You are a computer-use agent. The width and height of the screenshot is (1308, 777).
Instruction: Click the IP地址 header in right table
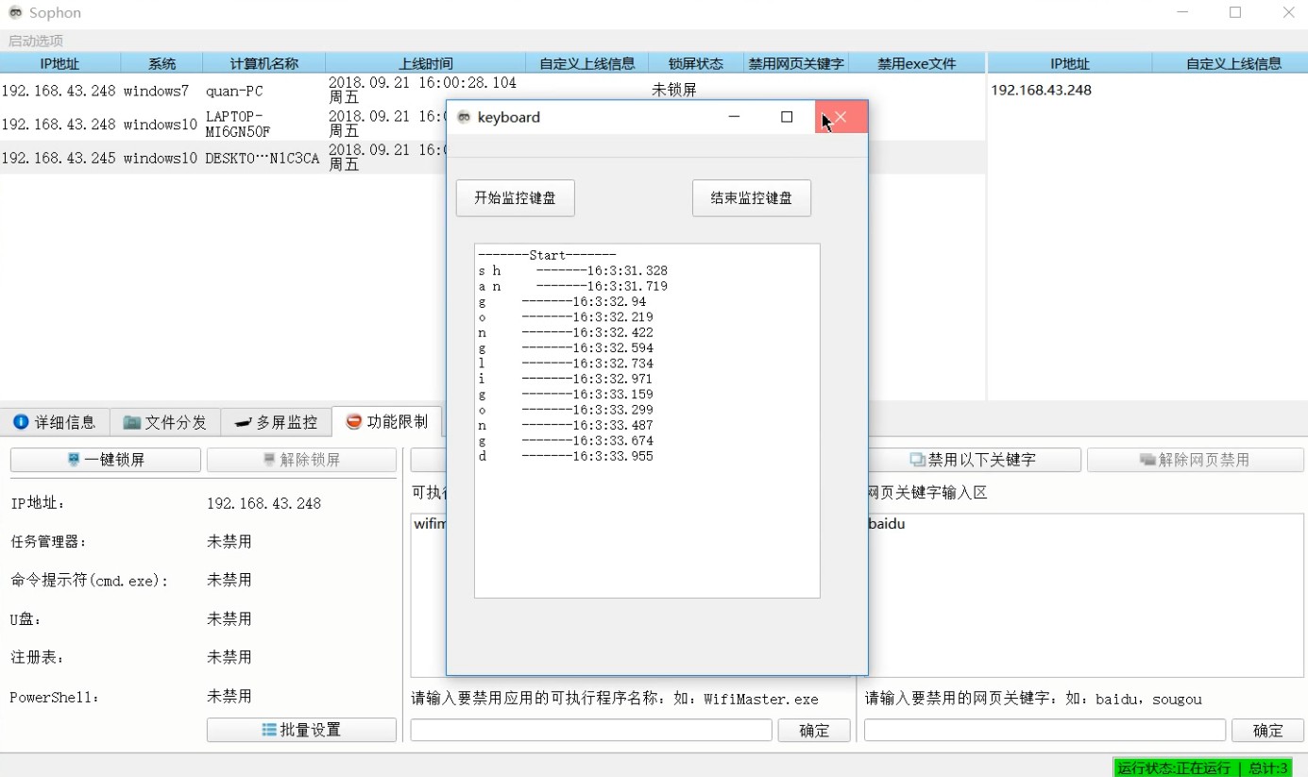(x=1070, y=64)
